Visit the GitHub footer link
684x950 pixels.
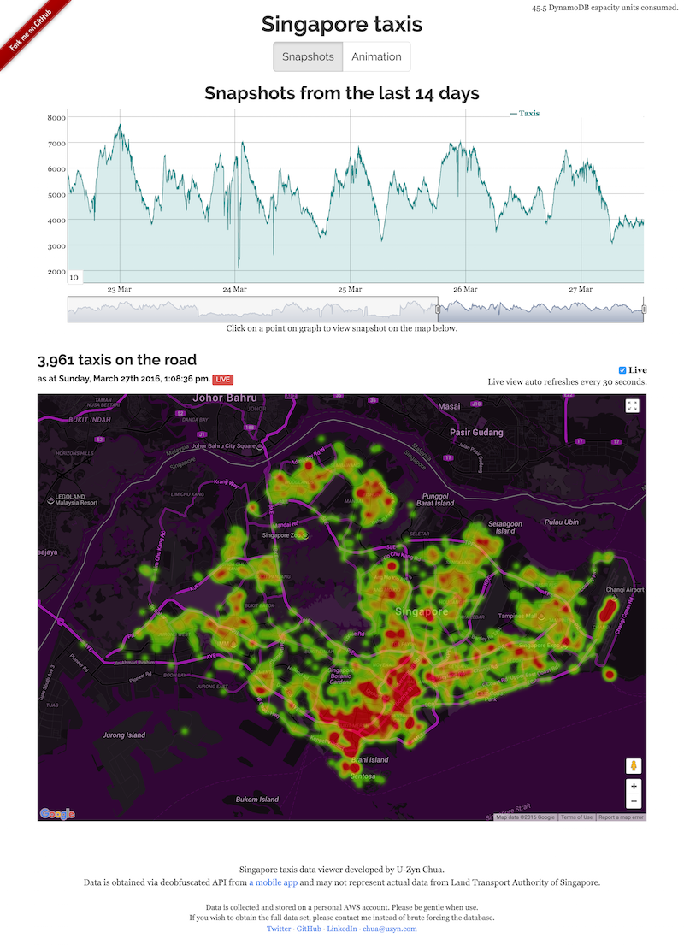(309, 928)
